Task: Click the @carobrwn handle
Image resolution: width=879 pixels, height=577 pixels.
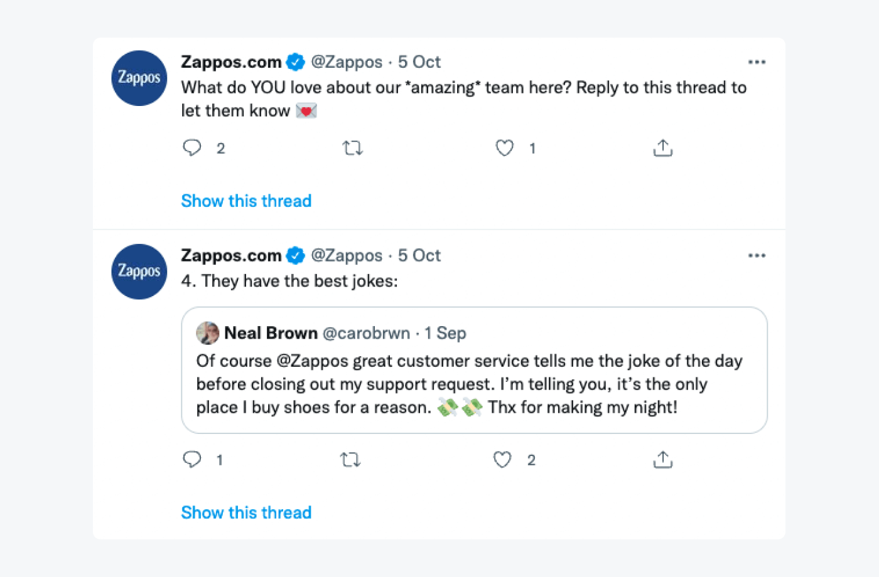Action: (x=366, y=333)
